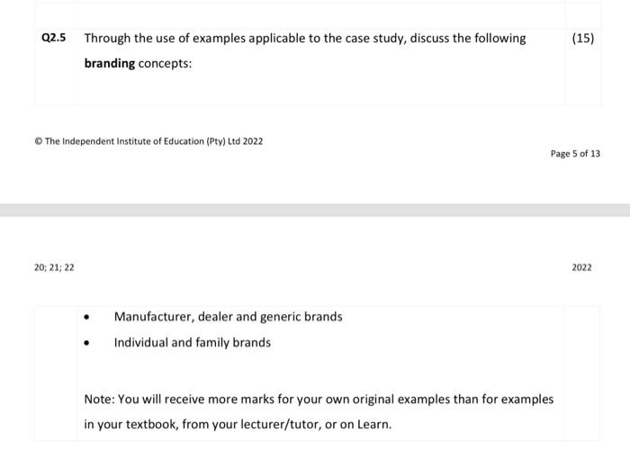Select the bold word 'branding'
This screenshot has height=459, width=630.
pos(110,64)
